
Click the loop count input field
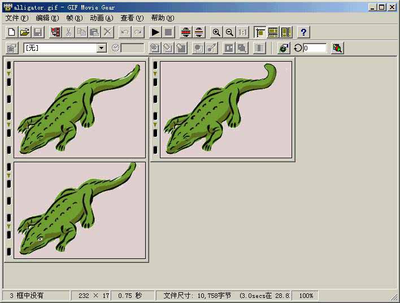coord(315,48)
